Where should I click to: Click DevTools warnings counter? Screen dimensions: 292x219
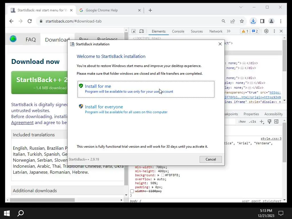245,31
